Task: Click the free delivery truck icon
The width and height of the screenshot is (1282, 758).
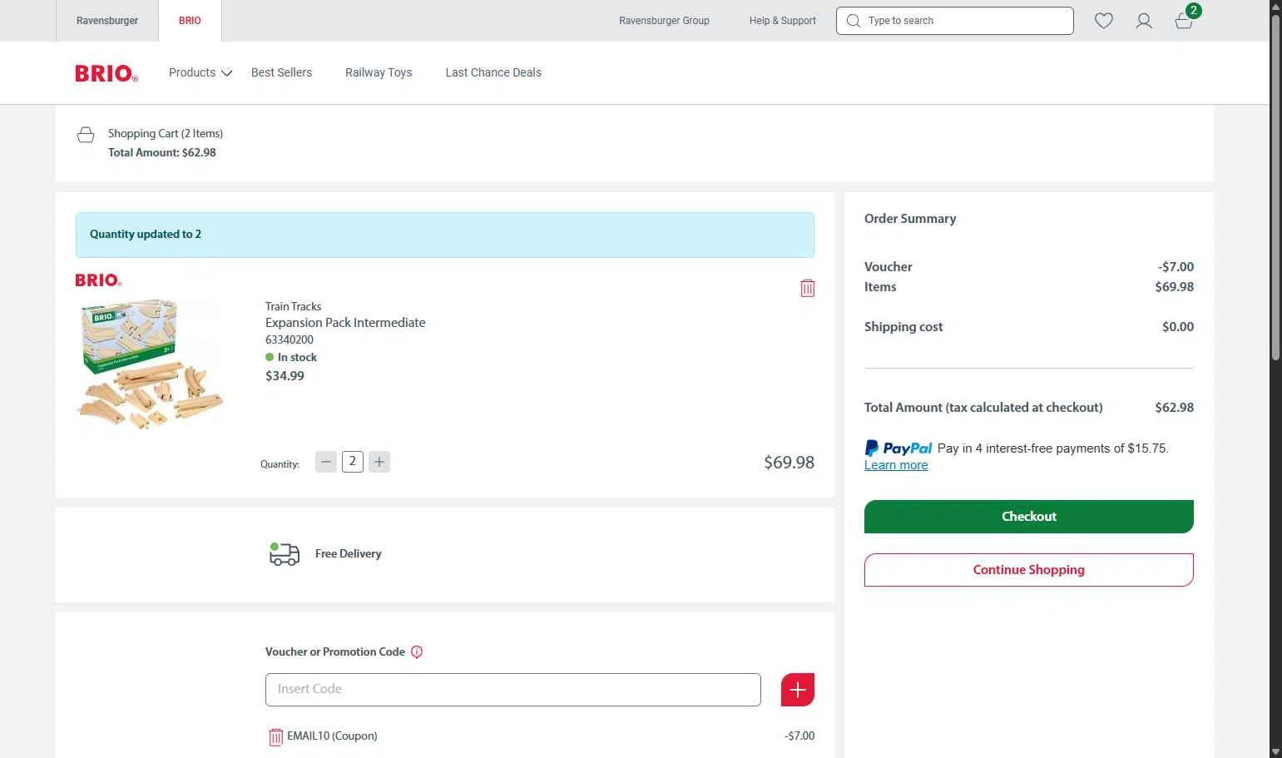Action: (284, 554)
